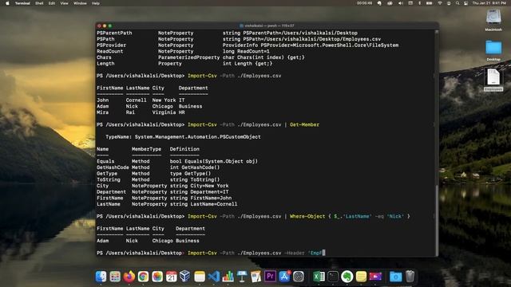Click the 'Where-Object' command text
The height and width of the screenshot is (287, 511).
point(307,216)
